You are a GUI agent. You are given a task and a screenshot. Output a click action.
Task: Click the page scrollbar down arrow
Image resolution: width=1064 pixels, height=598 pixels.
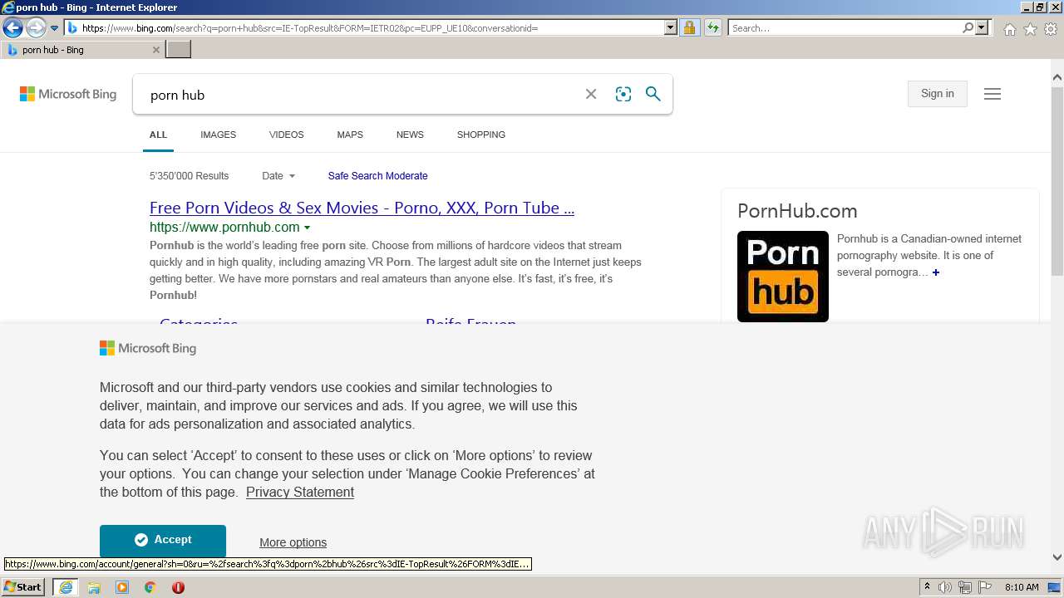pos(1057,557)
